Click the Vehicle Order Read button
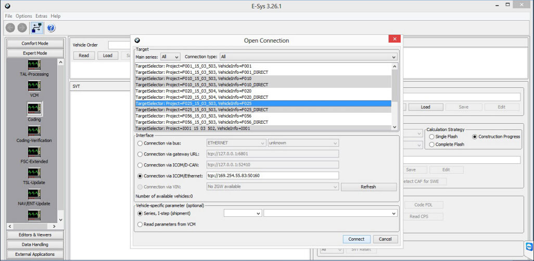534x261 pixels. pyautogui.click(x=84, y=56)
